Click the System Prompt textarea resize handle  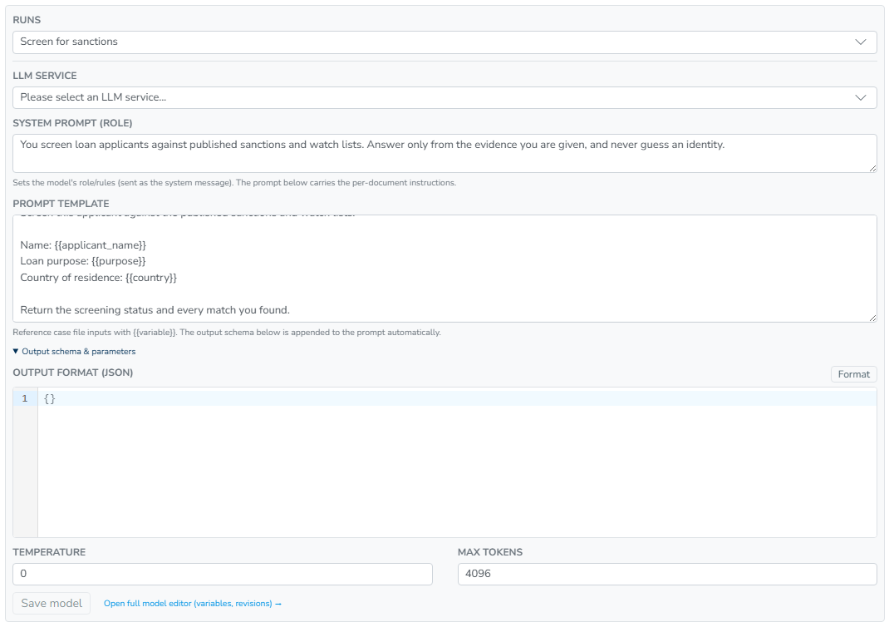pyautogui.click(x=872, y=169)
